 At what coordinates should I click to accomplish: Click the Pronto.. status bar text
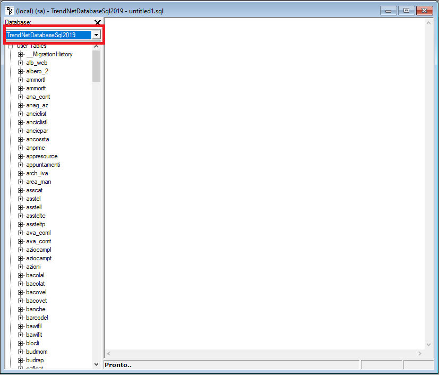118,365
